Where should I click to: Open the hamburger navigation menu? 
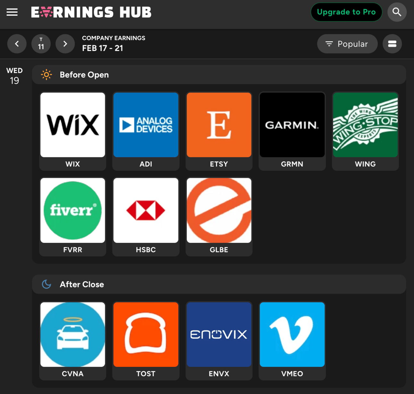tap(12, 12)
